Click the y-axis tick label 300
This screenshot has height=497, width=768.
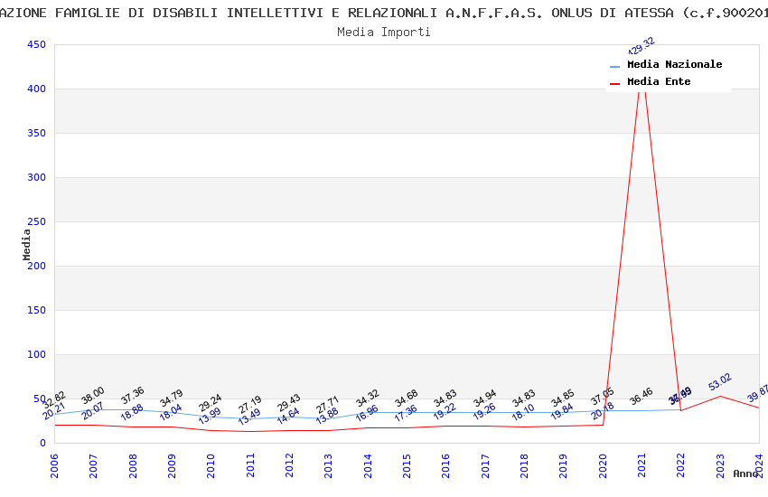click(36, 177)
